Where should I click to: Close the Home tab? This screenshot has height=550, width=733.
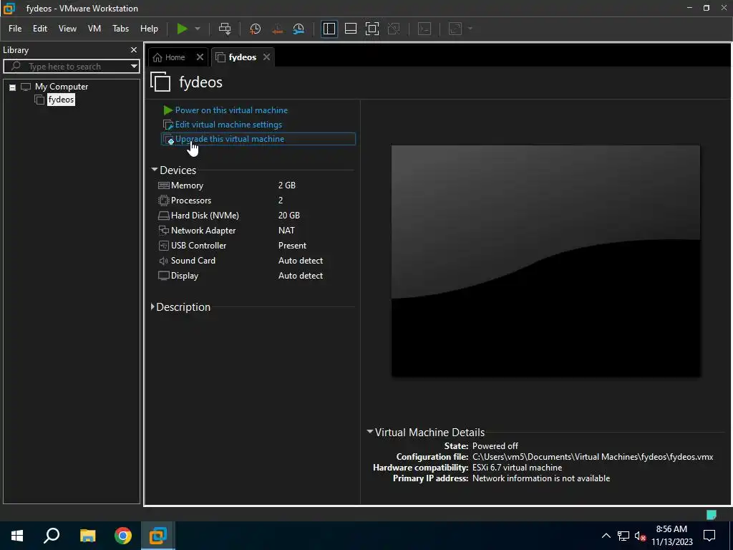pos(200,57)
